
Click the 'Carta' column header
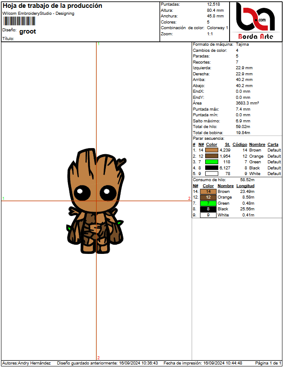(x=273, y=145)
